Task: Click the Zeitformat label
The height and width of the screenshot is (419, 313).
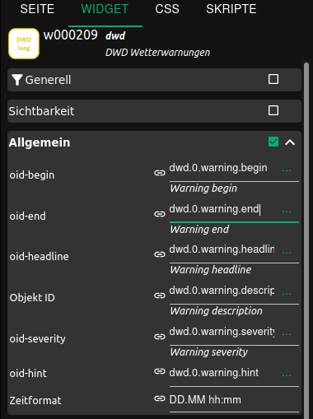Action: pos(35,401)
